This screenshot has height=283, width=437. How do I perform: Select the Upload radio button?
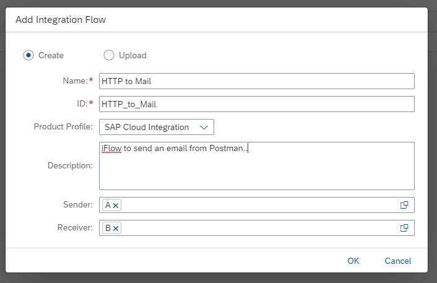click(109, 55)
